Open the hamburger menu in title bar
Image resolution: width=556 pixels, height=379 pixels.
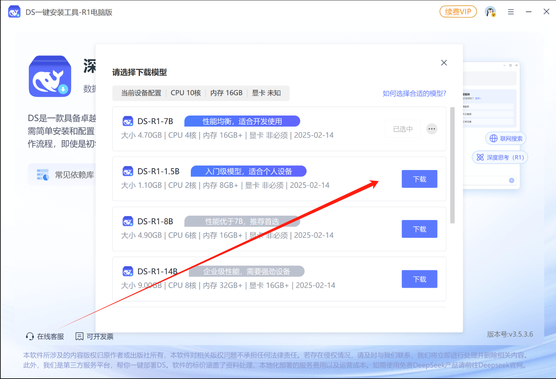pyautogui.click(x=511, y=12)
